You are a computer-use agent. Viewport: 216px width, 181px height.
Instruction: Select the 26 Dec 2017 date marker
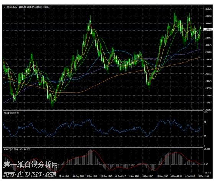tap(162, 176)
